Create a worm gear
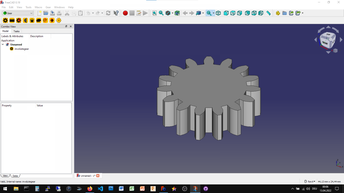The width and height of the screenshot is (344, 193). tap(38, 20)
